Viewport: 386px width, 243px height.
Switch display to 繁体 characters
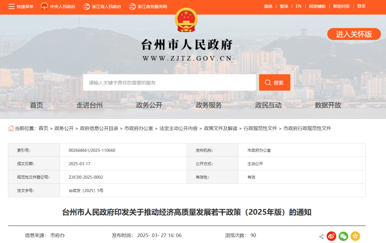click(x=284, y=6)
